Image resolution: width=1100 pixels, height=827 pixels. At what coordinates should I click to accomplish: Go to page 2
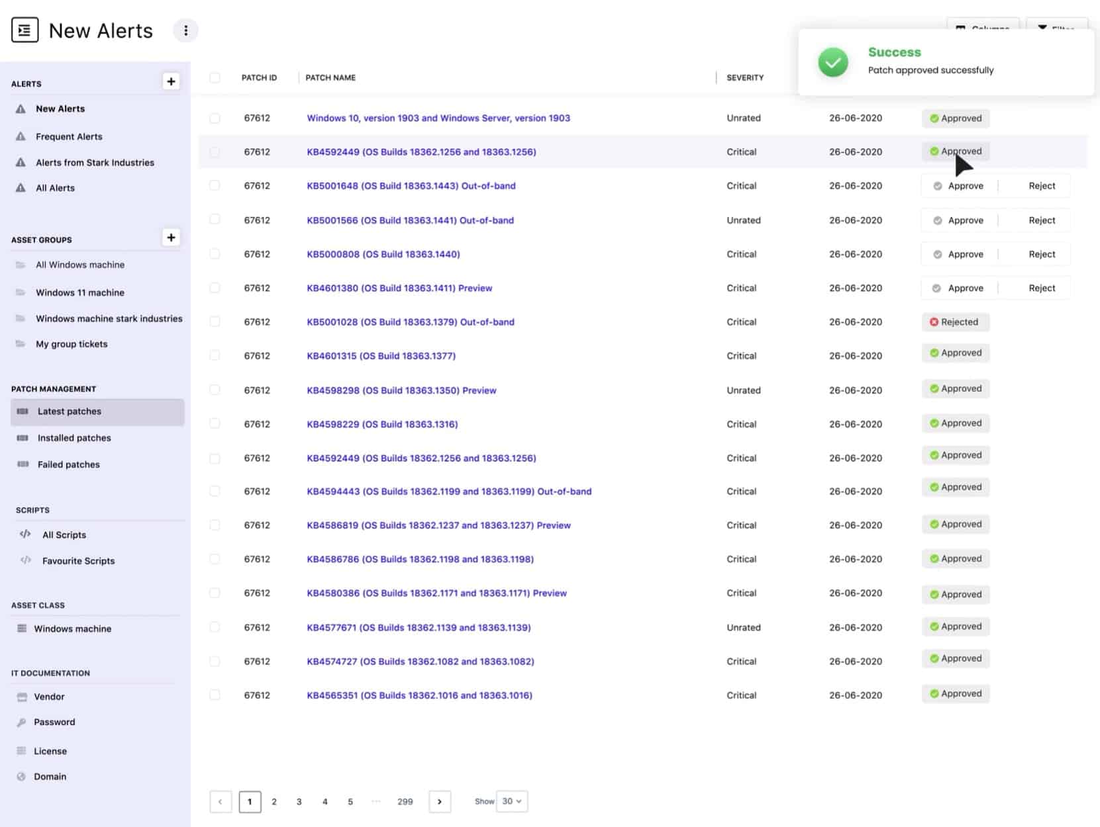pos(274,802)
